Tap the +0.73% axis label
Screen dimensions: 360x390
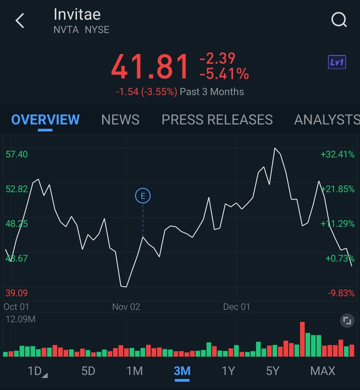click(x=340, y=259)
